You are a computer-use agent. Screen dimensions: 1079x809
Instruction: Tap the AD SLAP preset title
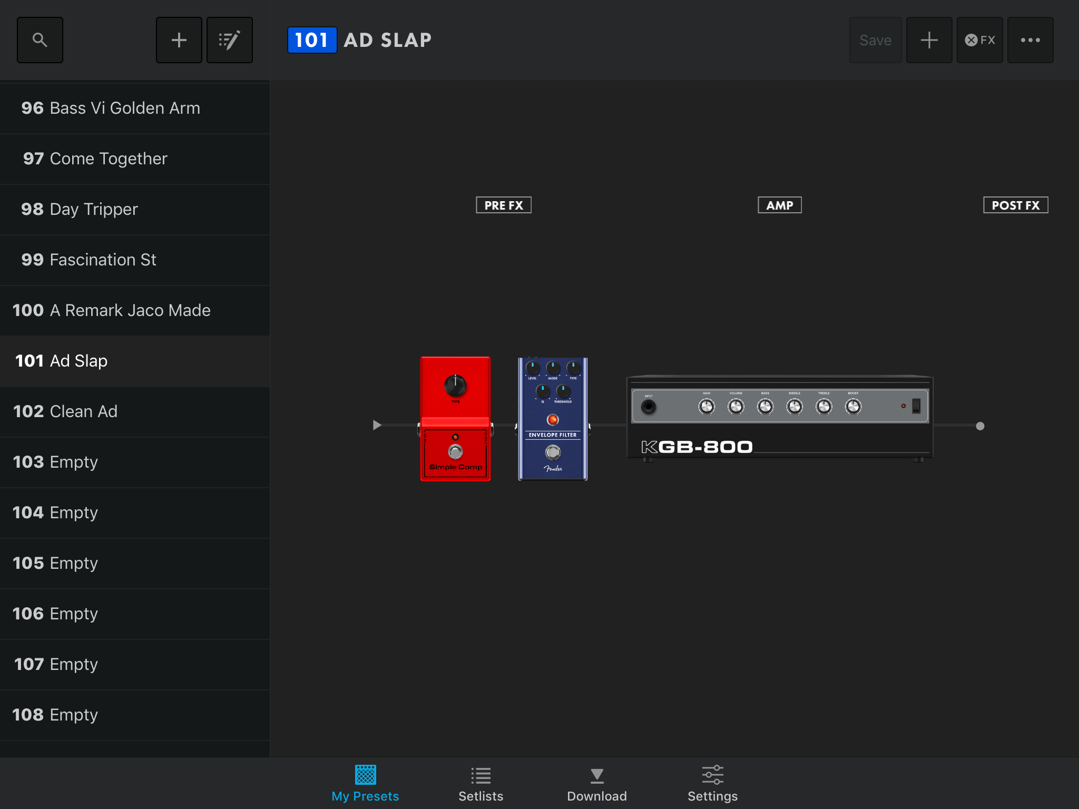pyautogui.click(x=388, y=40)
